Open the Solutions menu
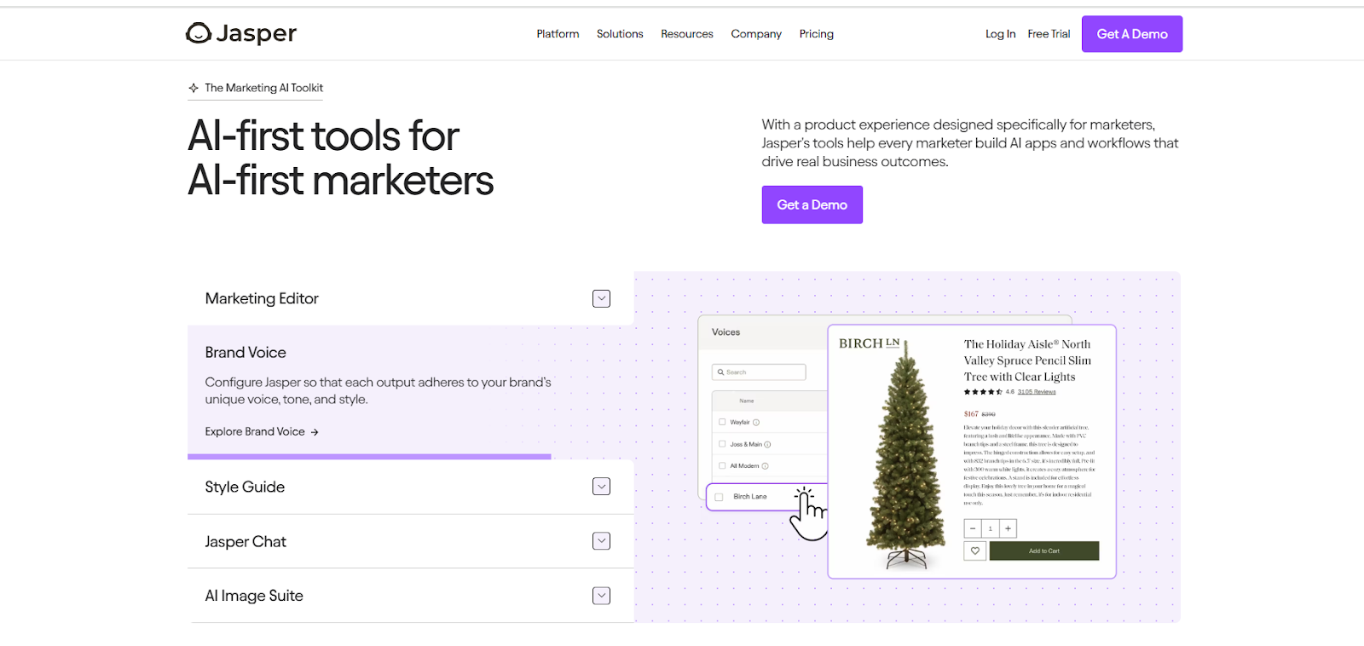Screen dimensions: 1364x646 [620, 34]
